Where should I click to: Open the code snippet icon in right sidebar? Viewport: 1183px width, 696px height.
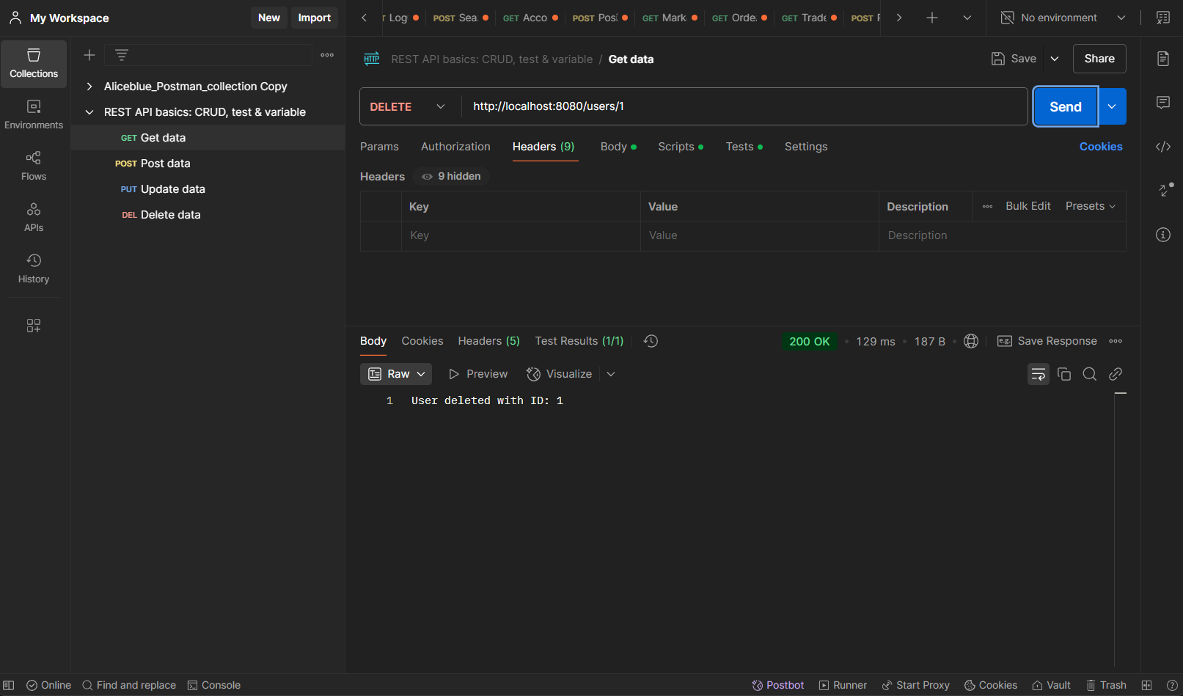1163,147
